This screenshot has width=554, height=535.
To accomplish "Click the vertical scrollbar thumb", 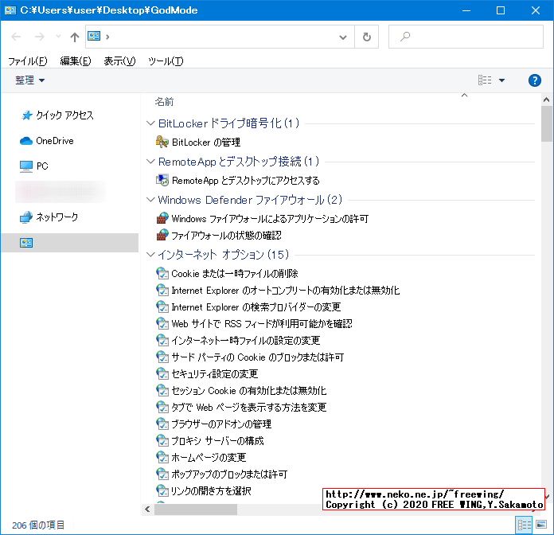I will [546, 123].
